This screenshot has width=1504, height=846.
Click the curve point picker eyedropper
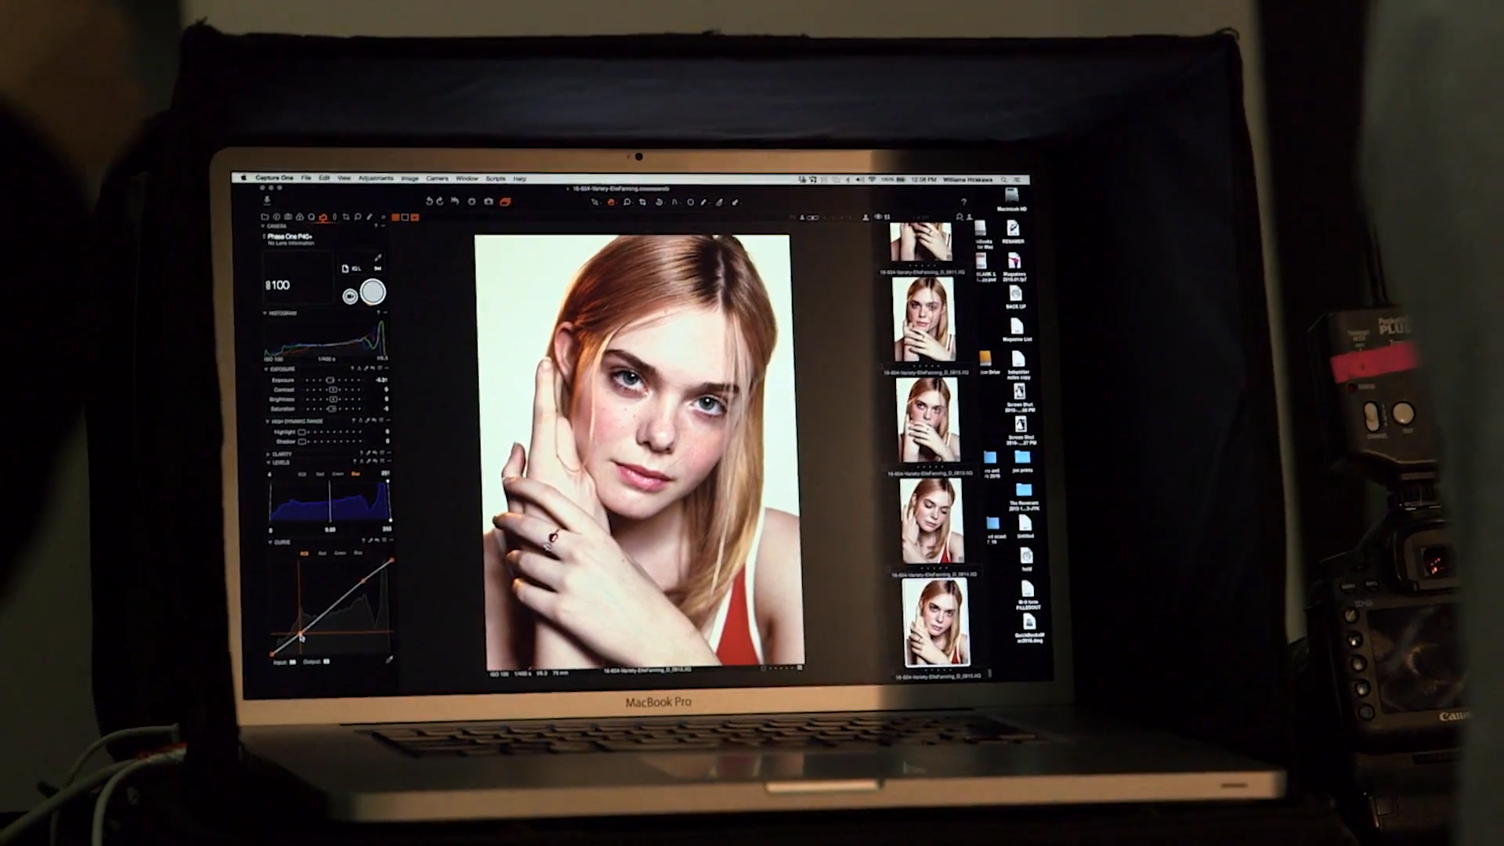[x=389, y=660]
